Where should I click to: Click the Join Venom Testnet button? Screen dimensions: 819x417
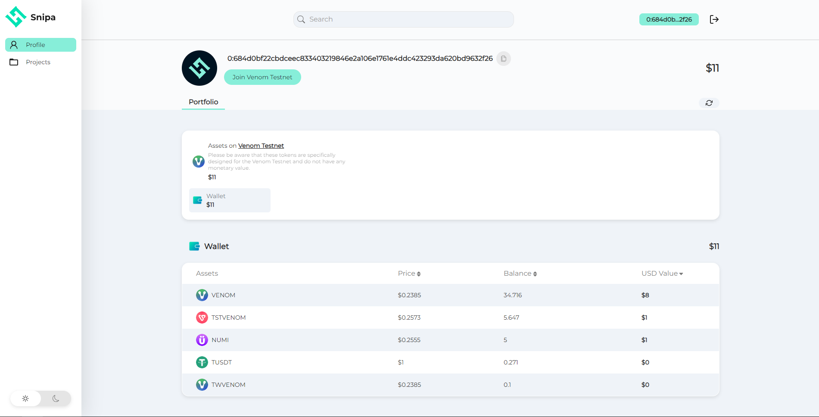[262, 77]
